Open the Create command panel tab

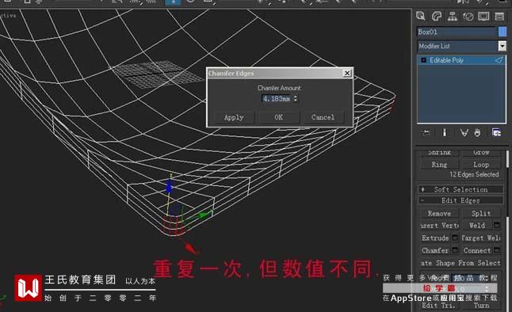(x=421, y=16)
